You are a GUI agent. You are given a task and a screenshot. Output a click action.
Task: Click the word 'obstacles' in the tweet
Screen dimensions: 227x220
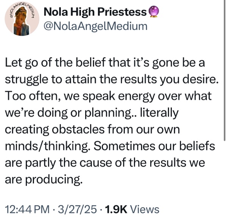(x=78, y=129)
